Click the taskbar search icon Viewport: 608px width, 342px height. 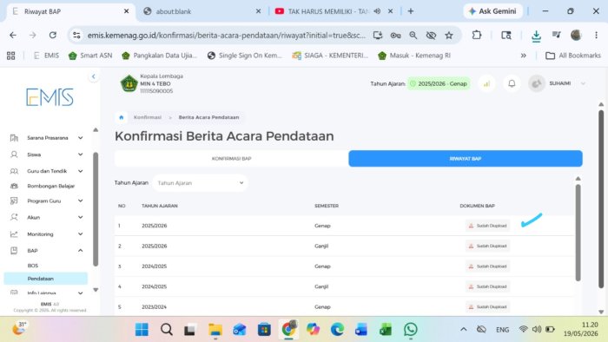[x=167, y=329]
